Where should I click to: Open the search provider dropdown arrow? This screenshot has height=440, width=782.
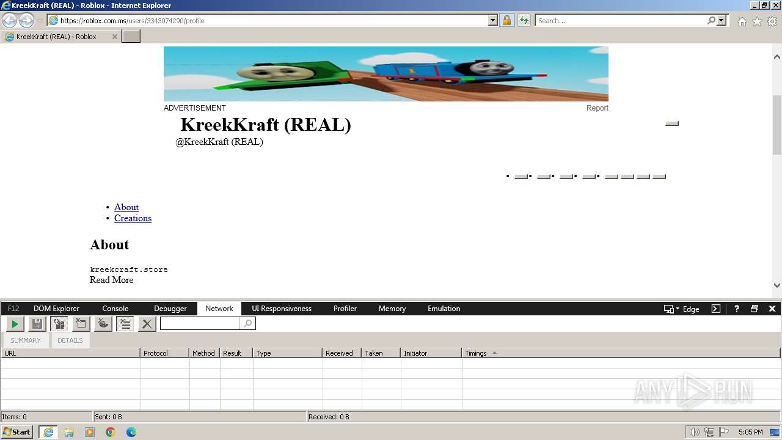(x=722, y=20)
